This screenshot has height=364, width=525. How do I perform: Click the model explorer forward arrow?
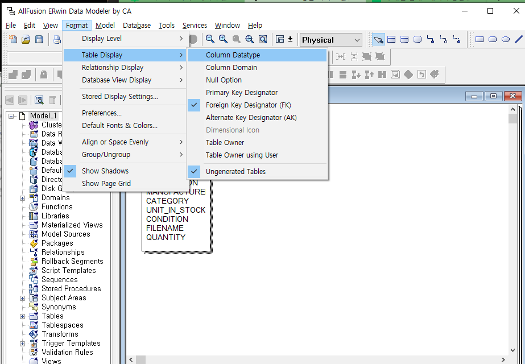[x=22, y=100]
